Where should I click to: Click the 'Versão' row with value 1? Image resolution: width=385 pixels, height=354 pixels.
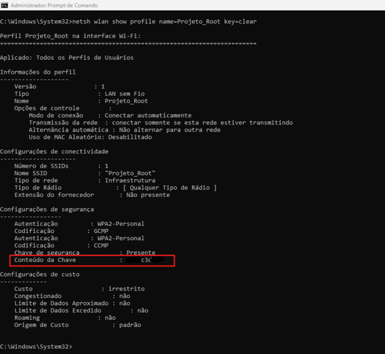coord(60,87)
